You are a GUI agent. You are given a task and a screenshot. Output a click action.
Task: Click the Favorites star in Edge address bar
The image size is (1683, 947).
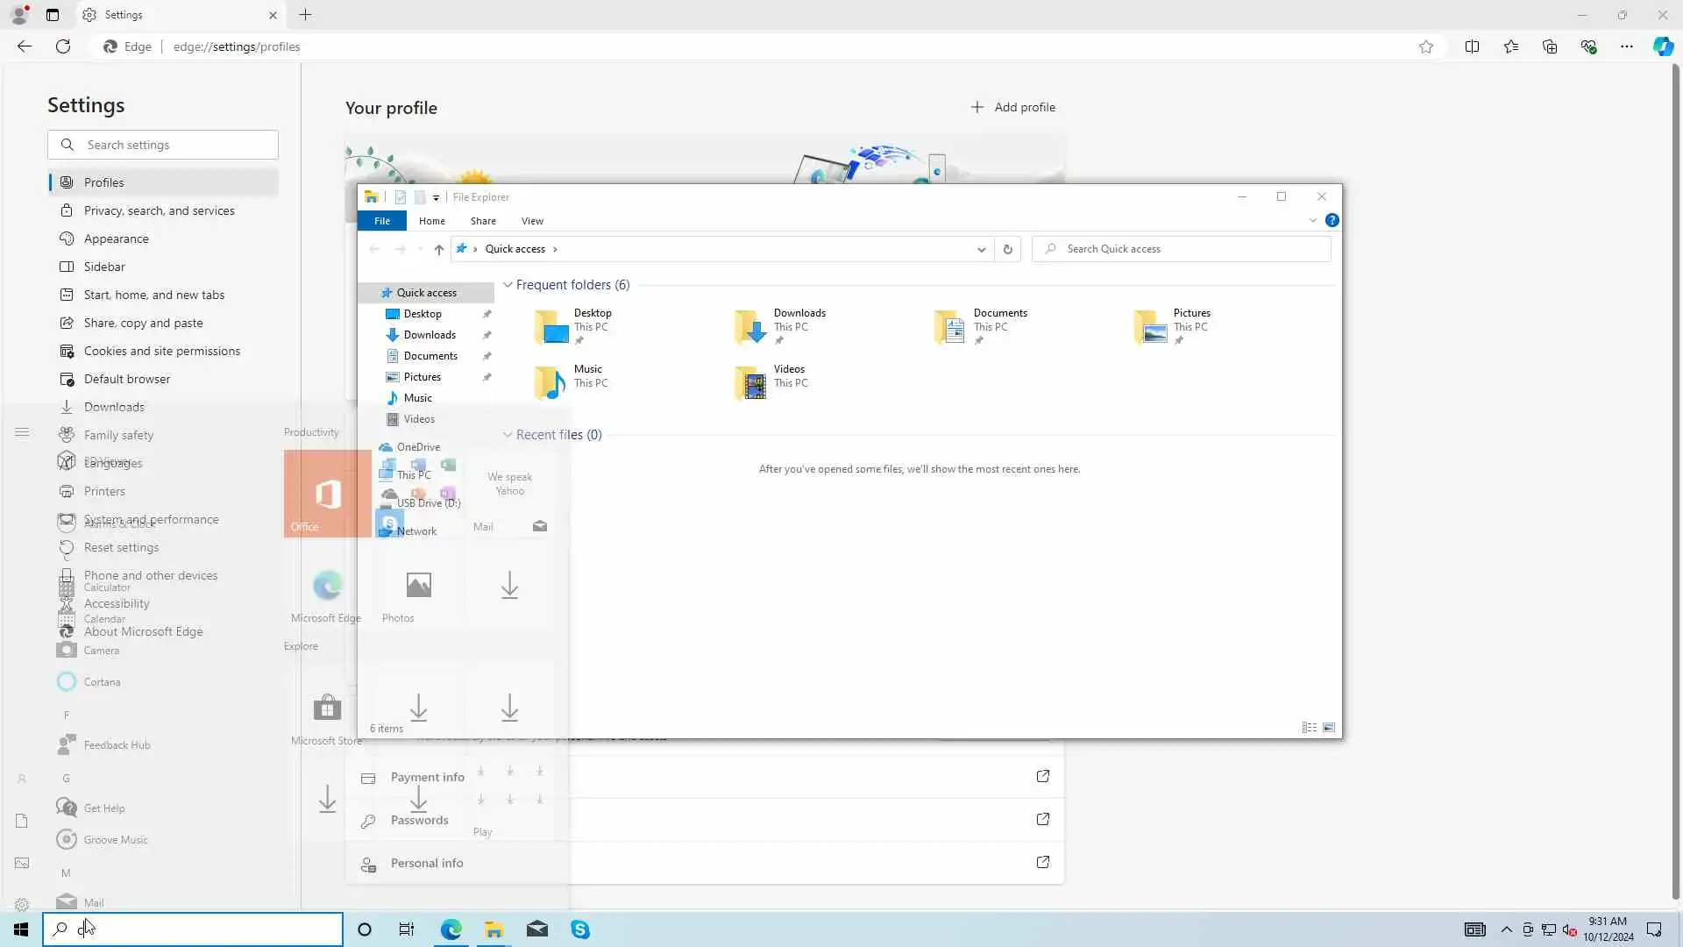[x=1426, y=47]
